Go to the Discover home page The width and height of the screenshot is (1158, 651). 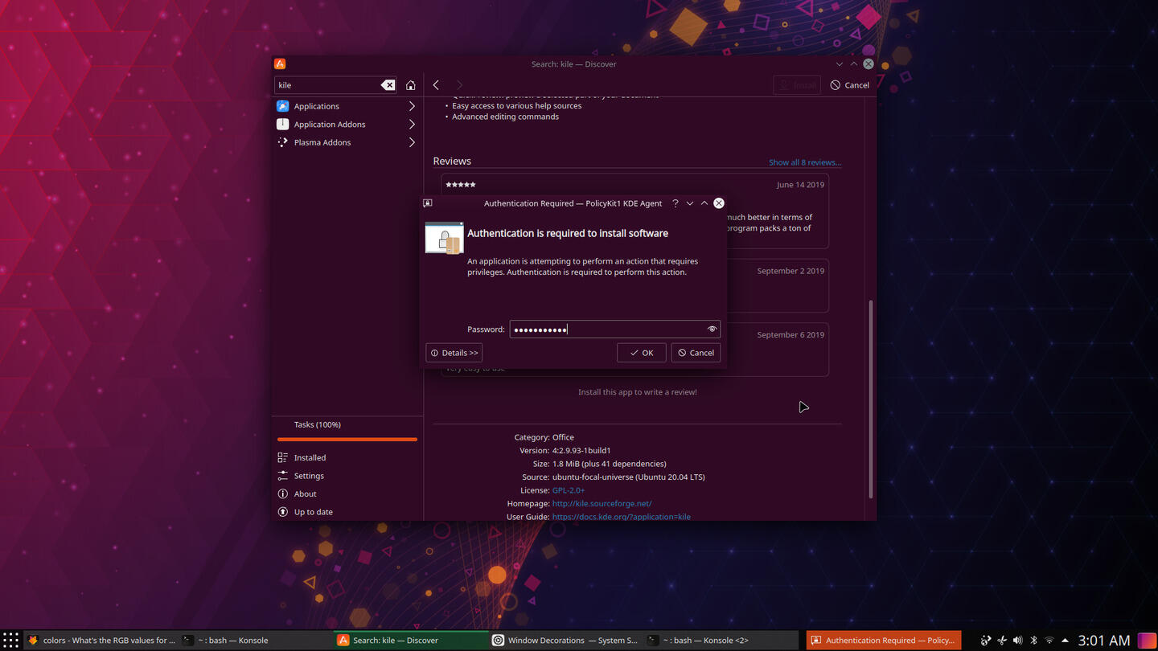pyautogui.click(x=411, y=85)
